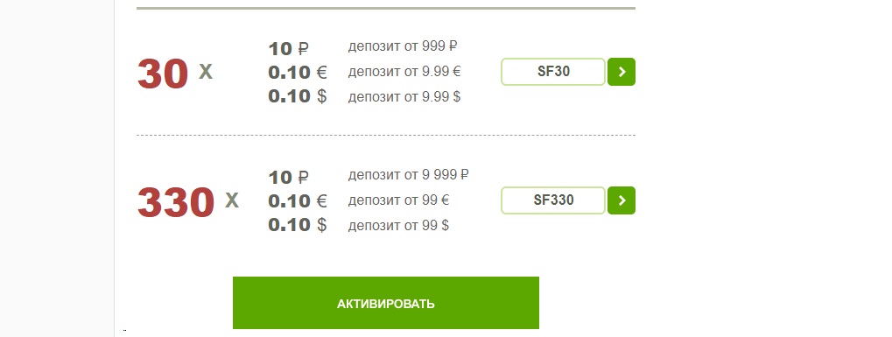Click the green arrow next to SF30
The width and height of the screenshot is (892, 337).
(x=622, y=72)
